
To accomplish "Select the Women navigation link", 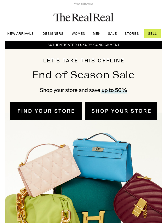I will (79, 34).
